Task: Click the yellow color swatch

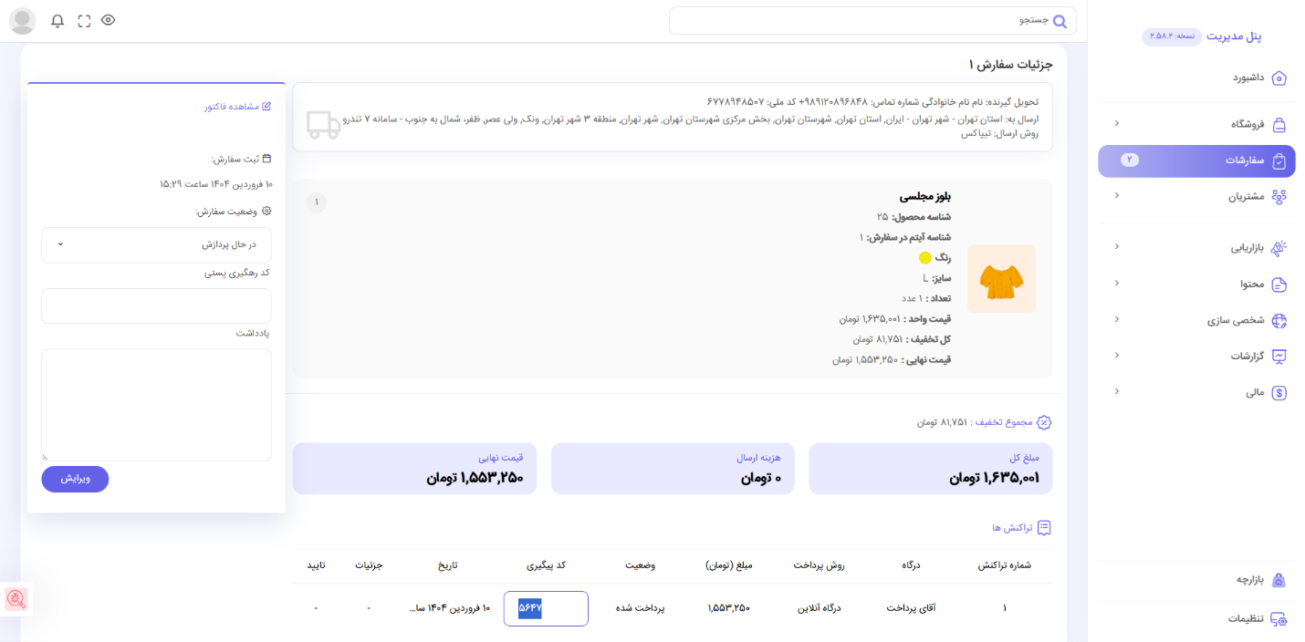Action: click(x=924, y=258)
